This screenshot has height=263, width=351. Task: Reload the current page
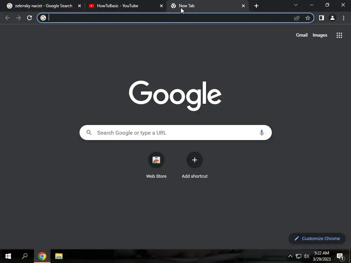point(29,18)
